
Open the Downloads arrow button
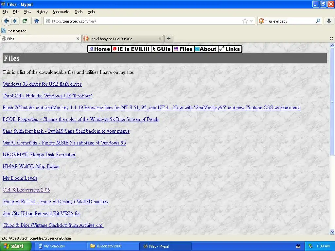click(329, 21)
